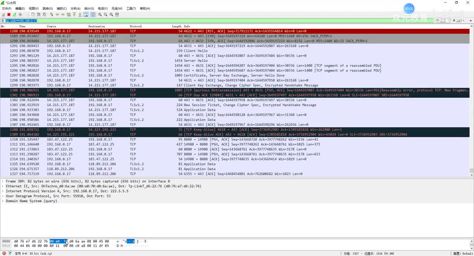Viewport: 474px width, 256px height.
Task: Select packet 1308 TCP Keep-Alive row
Action: pyautogui.click(x=235, y=129)
